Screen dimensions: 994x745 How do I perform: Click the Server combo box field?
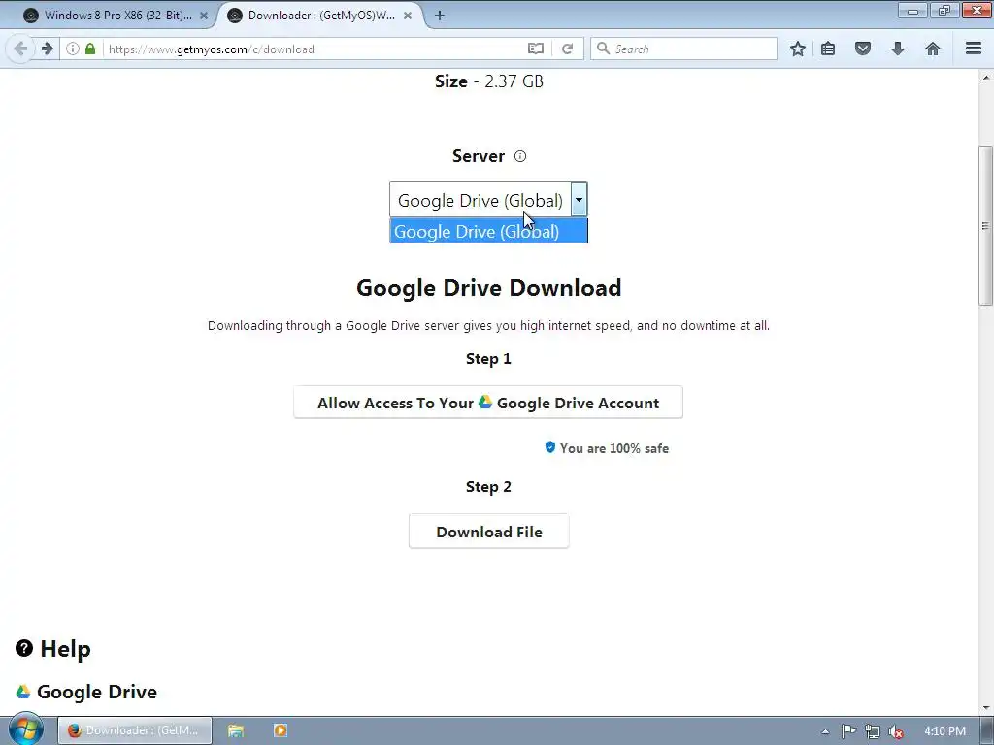coord(488,200)
